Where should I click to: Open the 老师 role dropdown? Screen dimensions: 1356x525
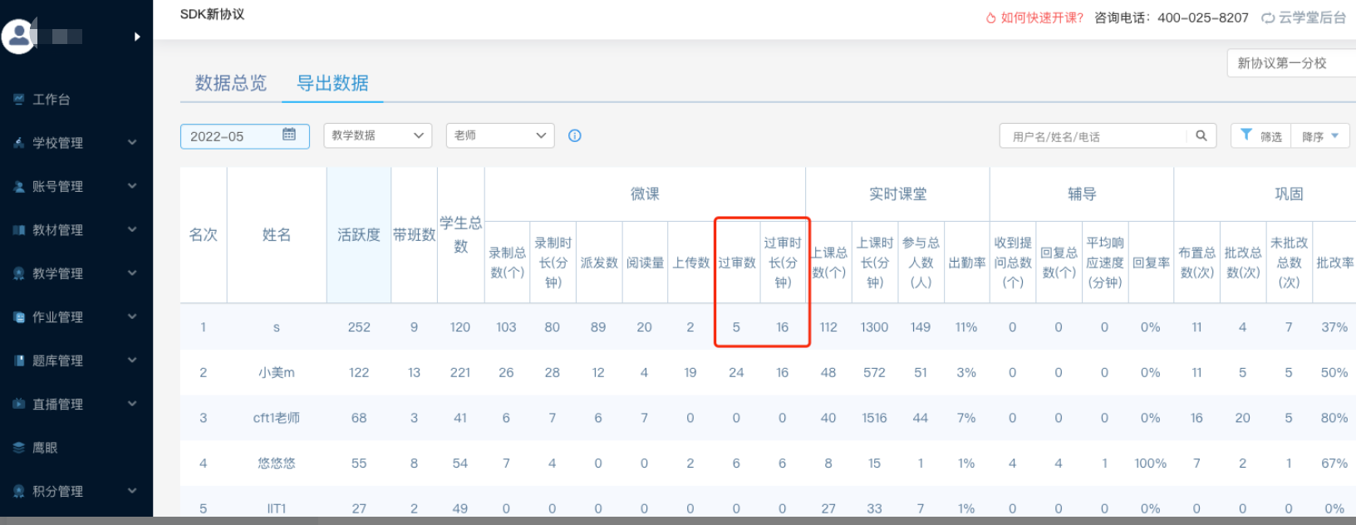point(500,135)
